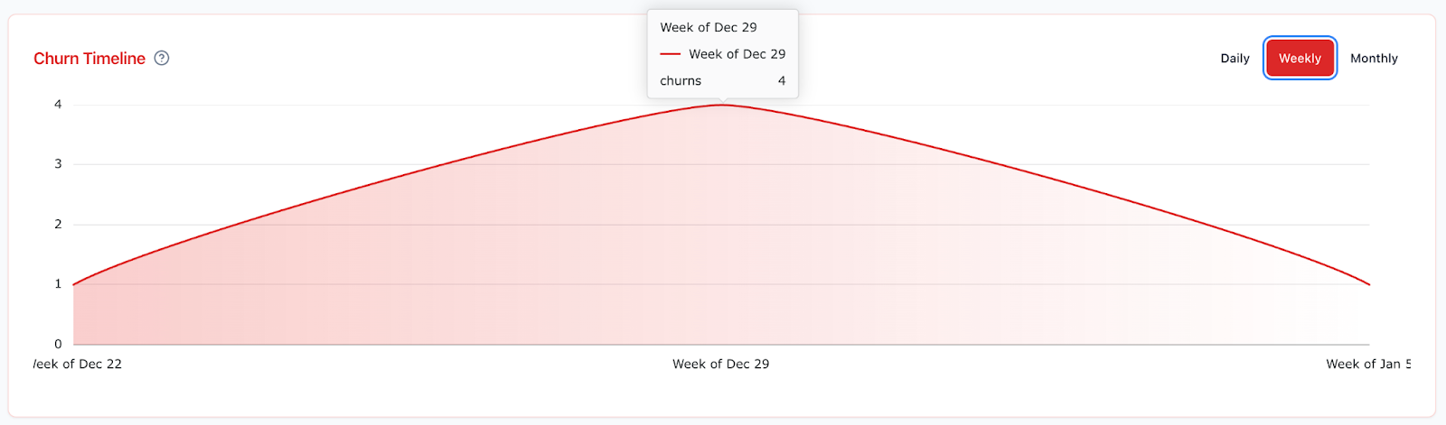Select the Weekly view button

pyautogui.click(x=1300, y=59)
